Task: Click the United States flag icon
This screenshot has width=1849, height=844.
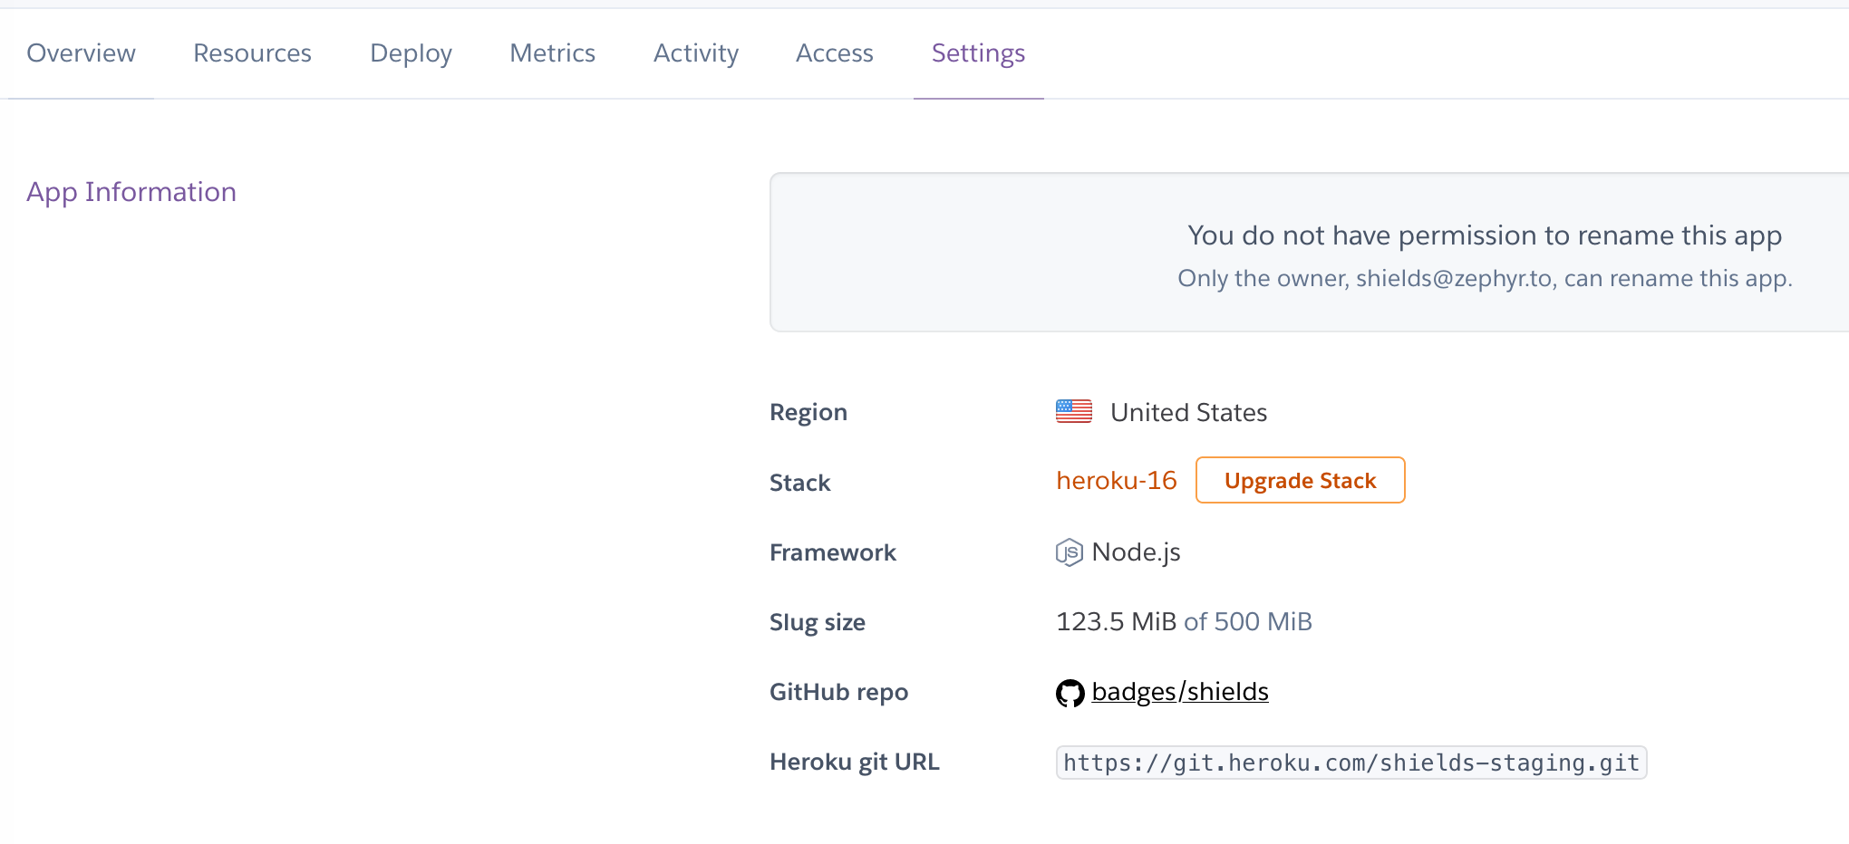Action: (x=1073, y=412)
